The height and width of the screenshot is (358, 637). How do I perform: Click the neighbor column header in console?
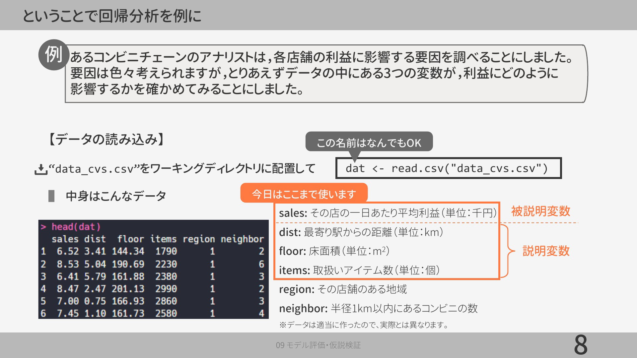point(243,239)
